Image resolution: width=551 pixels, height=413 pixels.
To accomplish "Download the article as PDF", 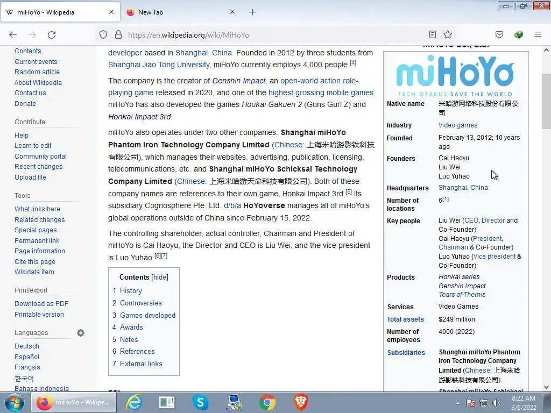I will [41, 304].
